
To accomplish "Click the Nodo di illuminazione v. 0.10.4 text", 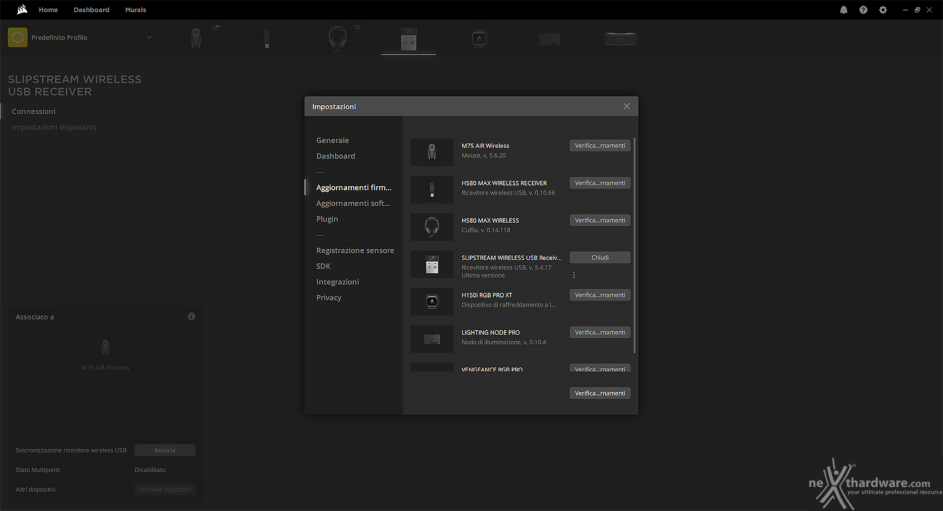I will tap(504, 342).
